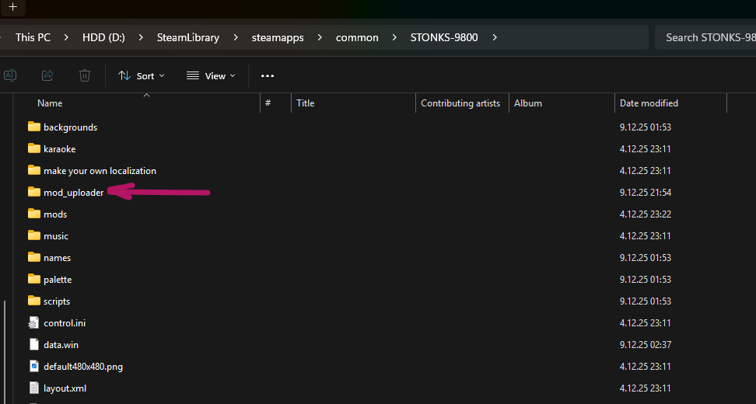Image resolution: width=756 pixels, height=404 pixels.
Task: Select the layout.xml file icon
Action: coord(33,388)
